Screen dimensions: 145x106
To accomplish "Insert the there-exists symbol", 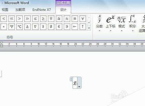I will tap(43, 26).
